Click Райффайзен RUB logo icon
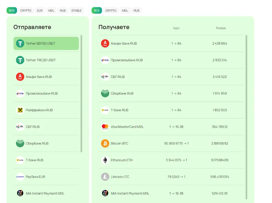 (x=20, y=110)
